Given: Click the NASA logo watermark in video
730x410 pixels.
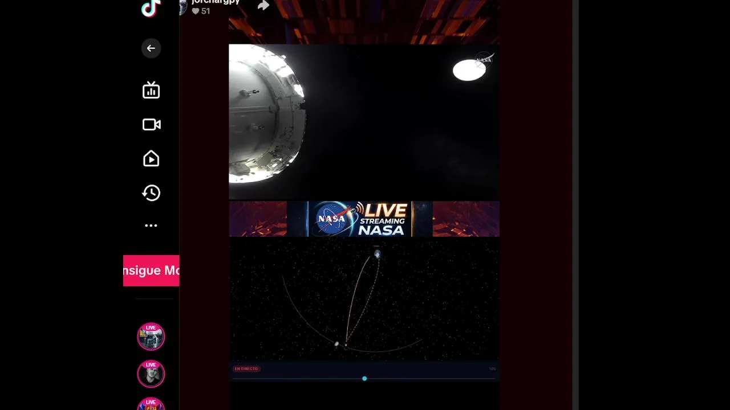Looking at the screenshot, I should point(484,59).
